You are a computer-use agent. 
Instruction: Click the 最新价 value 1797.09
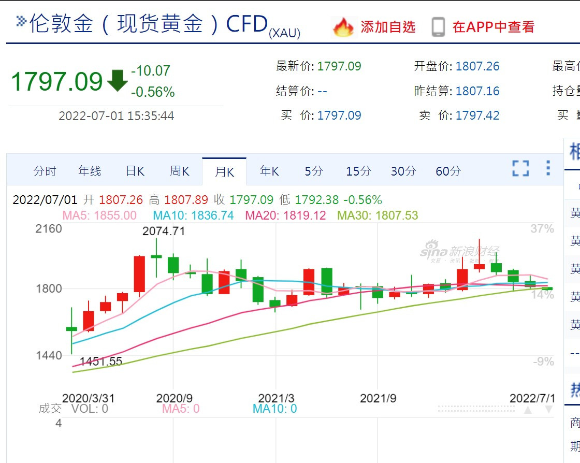[339, 66]
